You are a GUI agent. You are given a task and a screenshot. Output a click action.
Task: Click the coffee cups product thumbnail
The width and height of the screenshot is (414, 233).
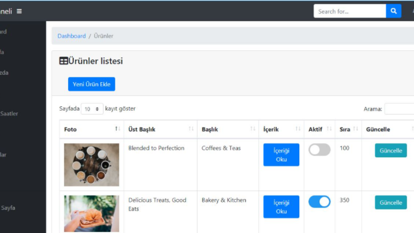pos(92,165)
